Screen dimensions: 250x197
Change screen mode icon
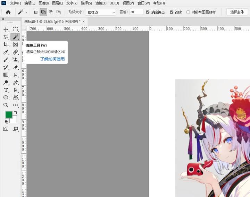pos(15,129)
